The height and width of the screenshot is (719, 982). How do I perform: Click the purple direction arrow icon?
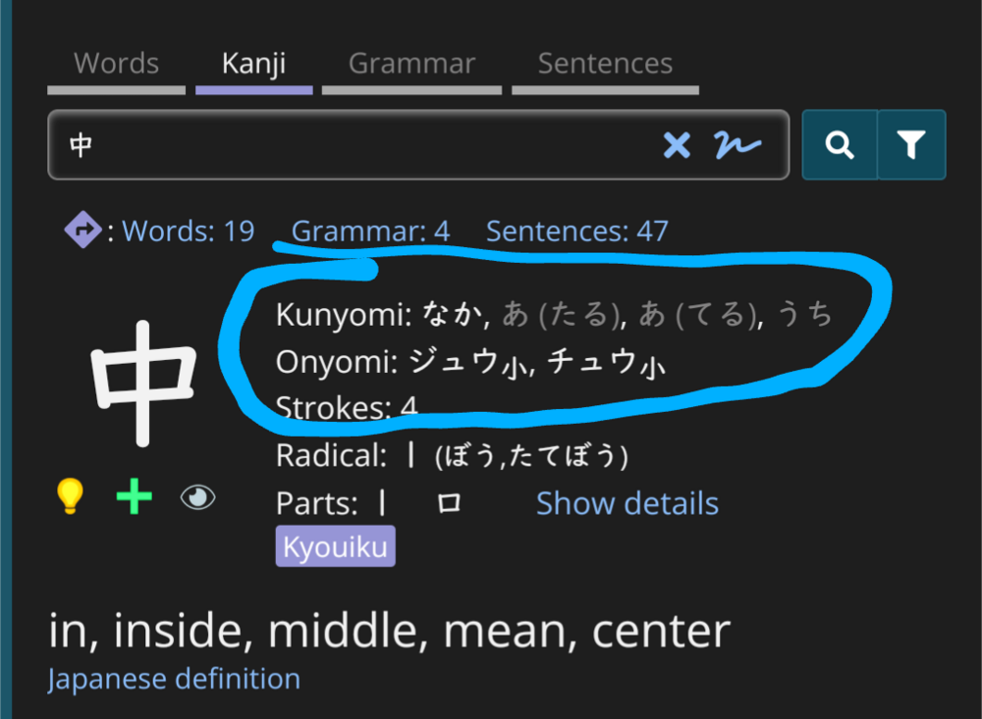click(82, 231)
